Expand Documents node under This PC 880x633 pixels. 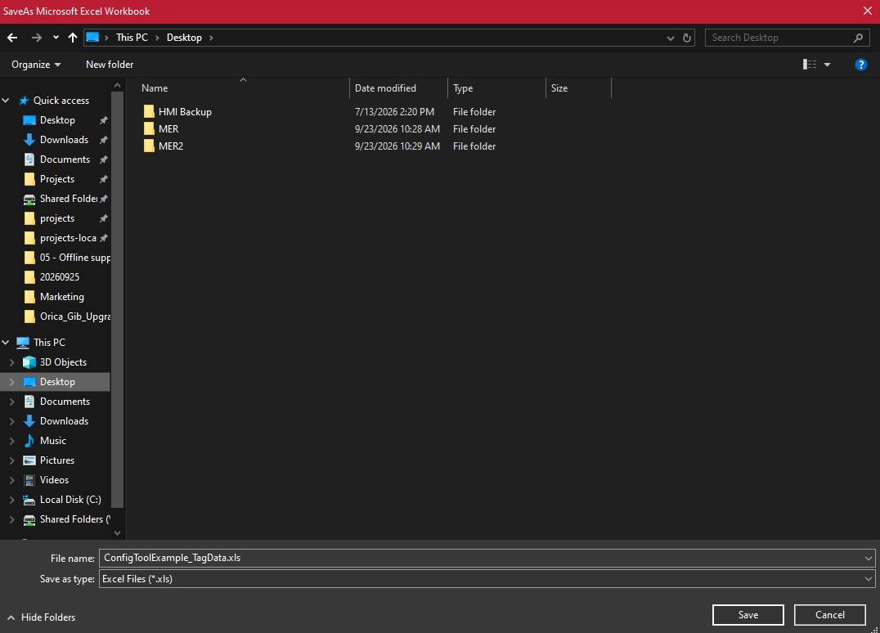pos(11,402)
